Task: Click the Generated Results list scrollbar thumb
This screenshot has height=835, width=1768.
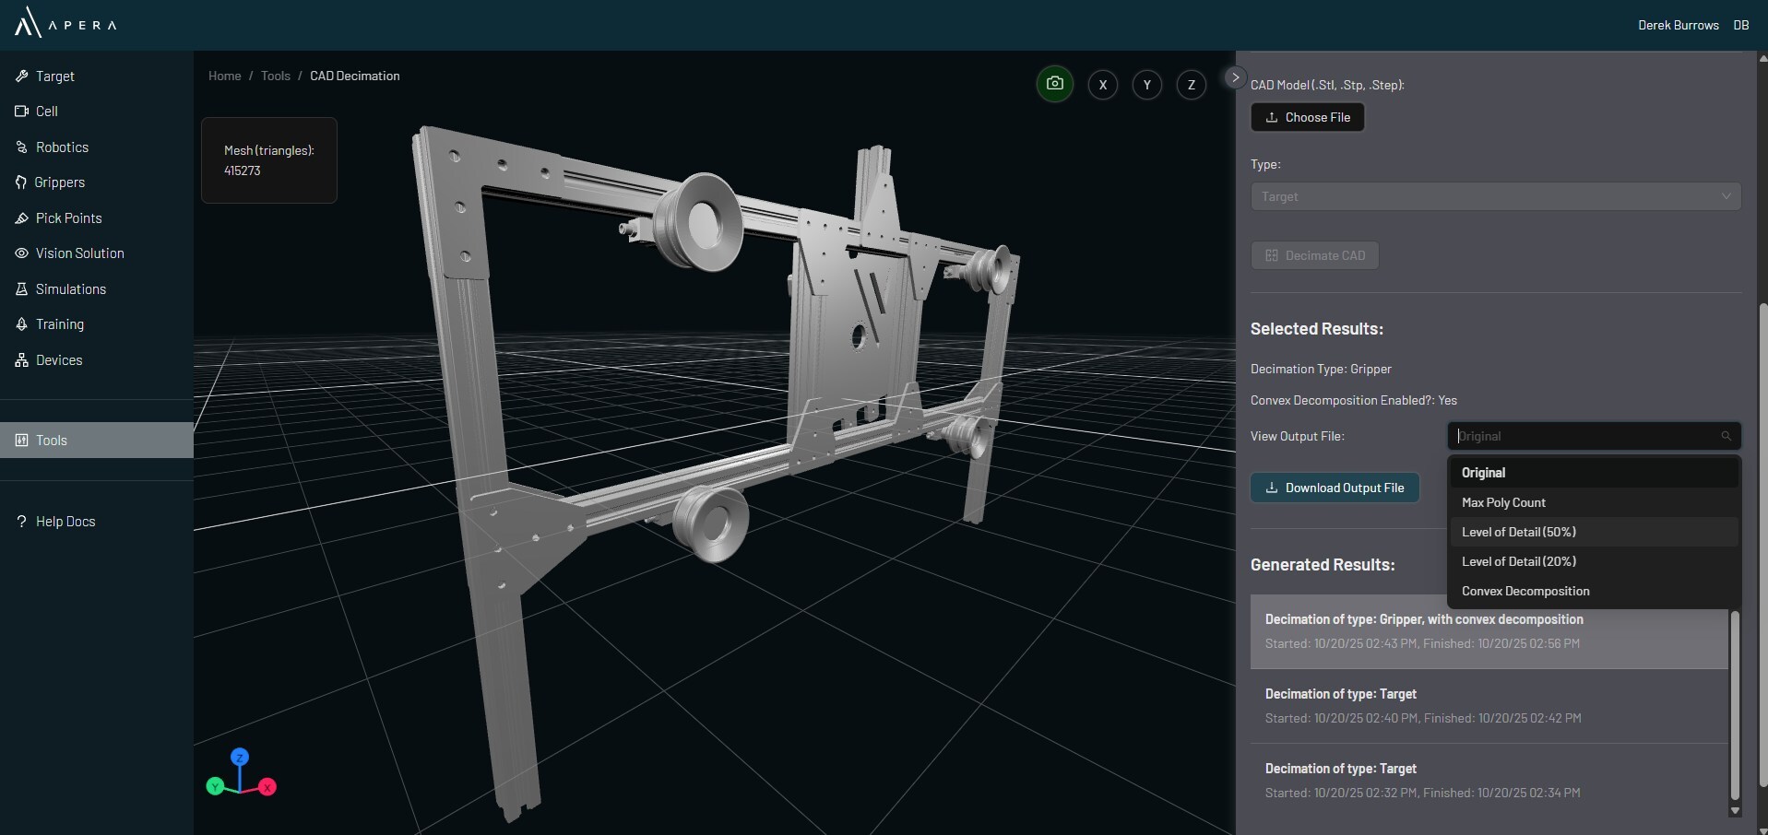Action: [1735, 705]
